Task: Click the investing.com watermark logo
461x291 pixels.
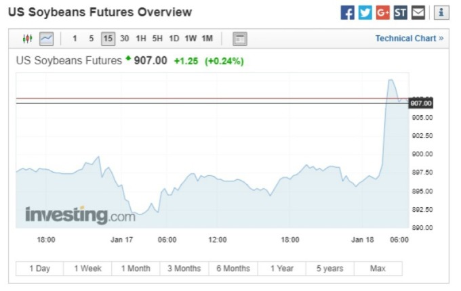Action: click(x=80, y=215)
